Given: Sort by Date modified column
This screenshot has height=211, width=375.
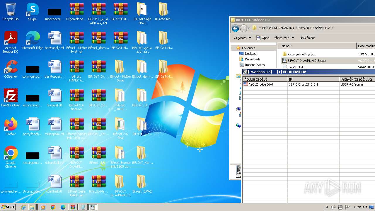Looking at the screenshot, I should (366, 46).
